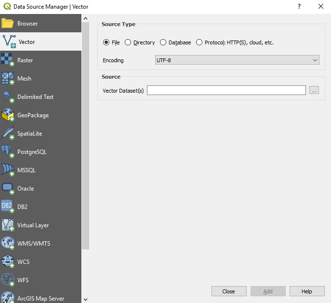Click the Close button

click(x=229, y=291)
